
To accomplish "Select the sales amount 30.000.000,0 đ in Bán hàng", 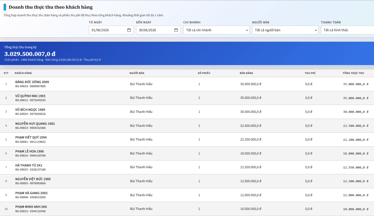I will coord(251,112).
